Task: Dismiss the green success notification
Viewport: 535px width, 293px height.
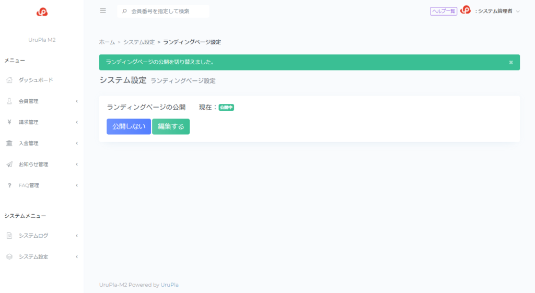Action: click(x=511, y=63)
